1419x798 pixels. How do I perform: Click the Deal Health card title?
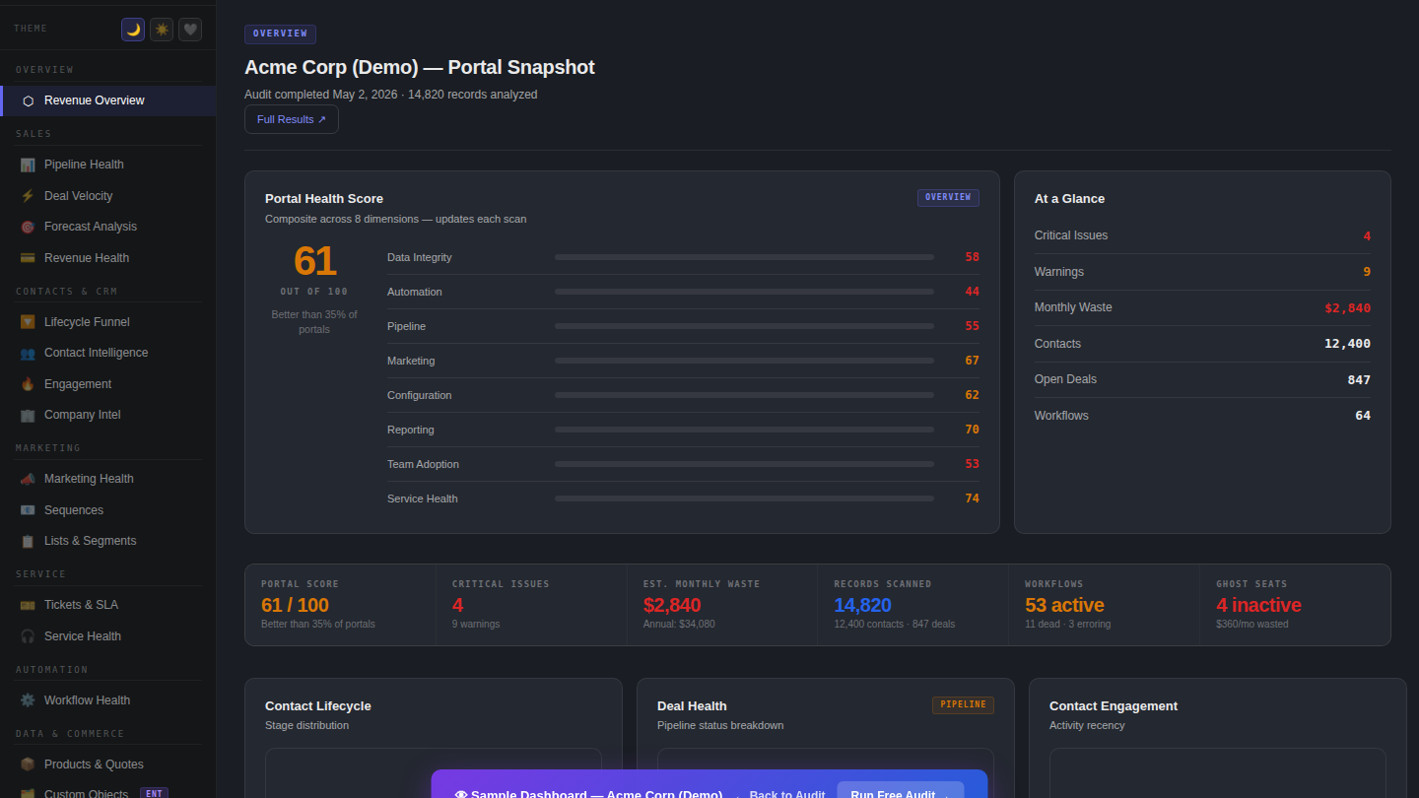pyautogui.click(x=692, y=705)
